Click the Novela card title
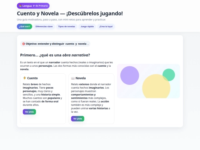200x150 pixels. tap(80, 78)
